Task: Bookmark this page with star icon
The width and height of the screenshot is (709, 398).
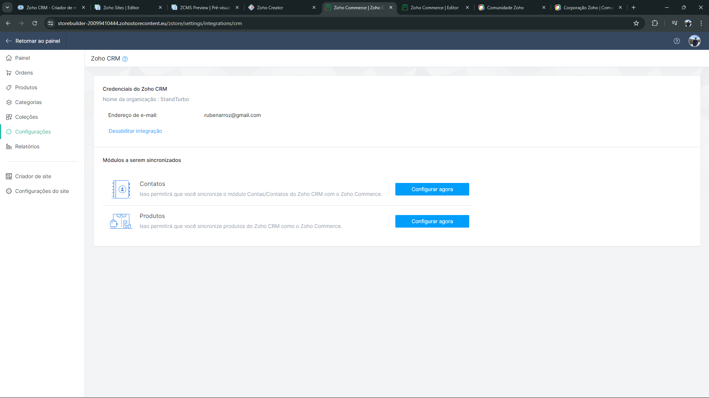Action: click(x=636, y=23)
